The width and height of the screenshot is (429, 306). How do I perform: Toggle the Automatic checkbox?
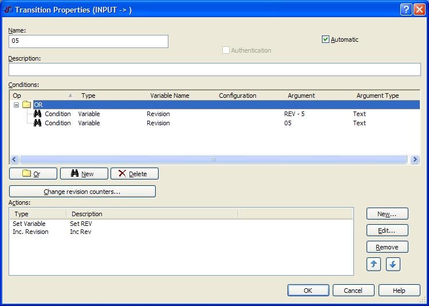(325, 39)
